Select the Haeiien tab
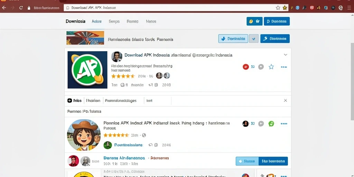Screen dimensions: 354x177 [93, 101]
